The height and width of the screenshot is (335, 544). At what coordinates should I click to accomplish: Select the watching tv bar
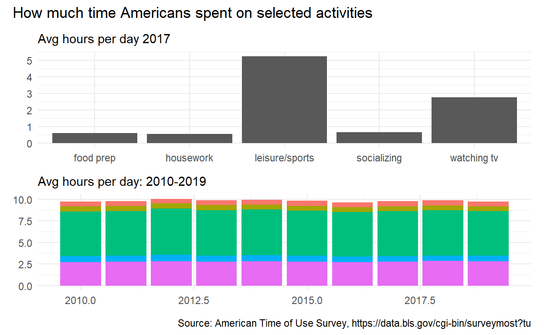click(474, 120)
